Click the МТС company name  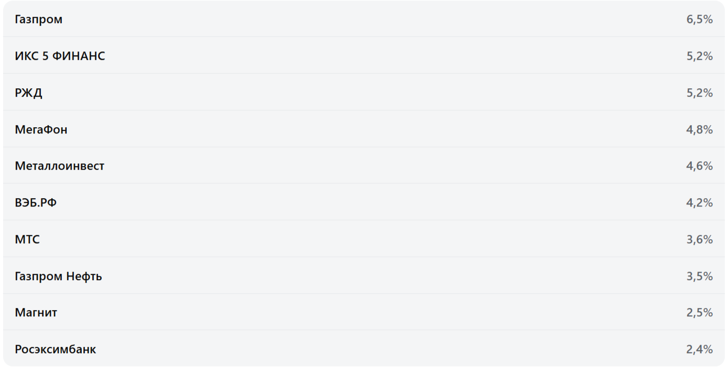pyautogui.click(x=27, y=240)
